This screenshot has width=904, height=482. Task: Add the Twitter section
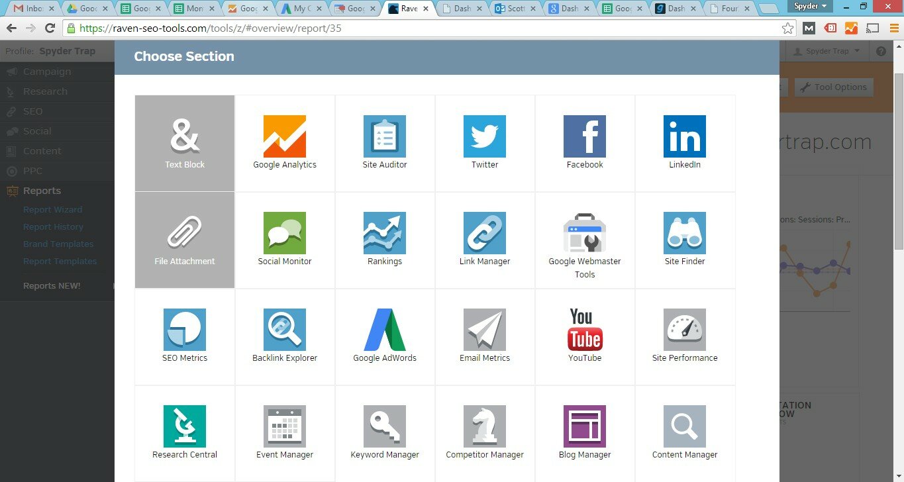click(x=485, y=143)
